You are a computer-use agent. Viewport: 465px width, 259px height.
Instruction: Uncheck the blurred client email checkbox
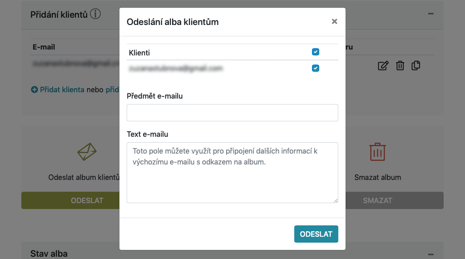tap(316, 68)
